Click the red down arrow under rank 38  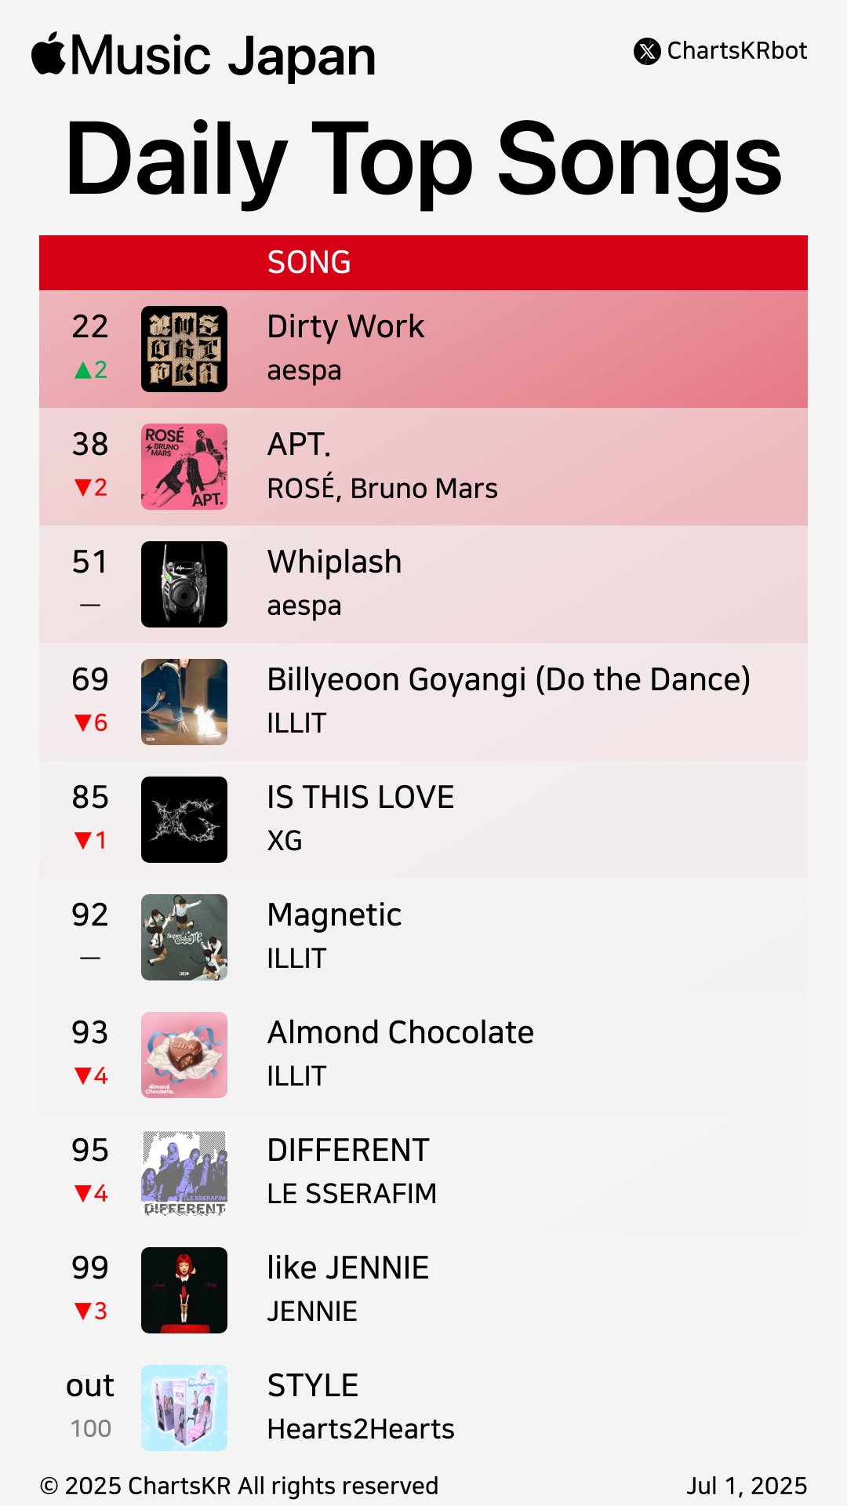pyautogui.click(x=82, y=488)
